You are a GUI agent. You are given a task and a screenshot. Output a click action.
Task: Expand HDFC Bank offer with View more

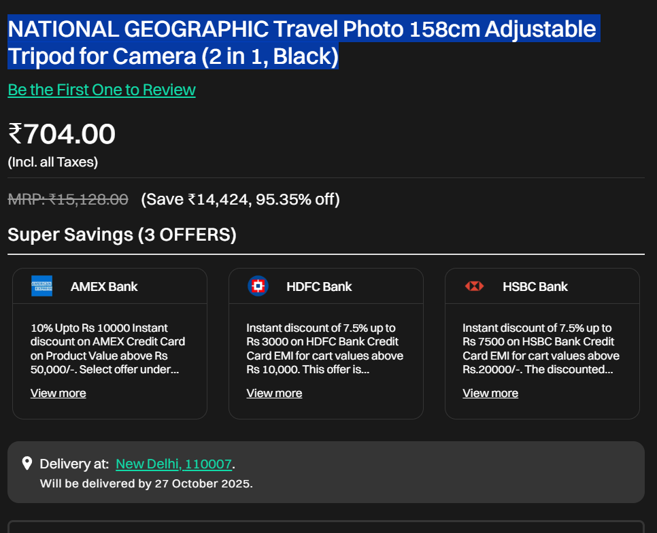click(274, 393)
